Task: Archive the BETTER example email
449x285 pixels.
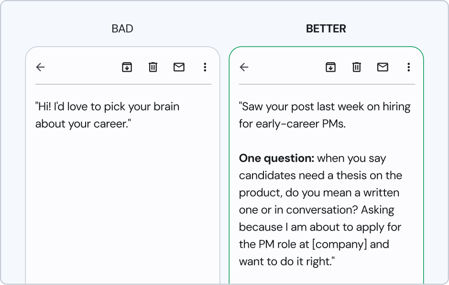Action: [x=330, y=67]
